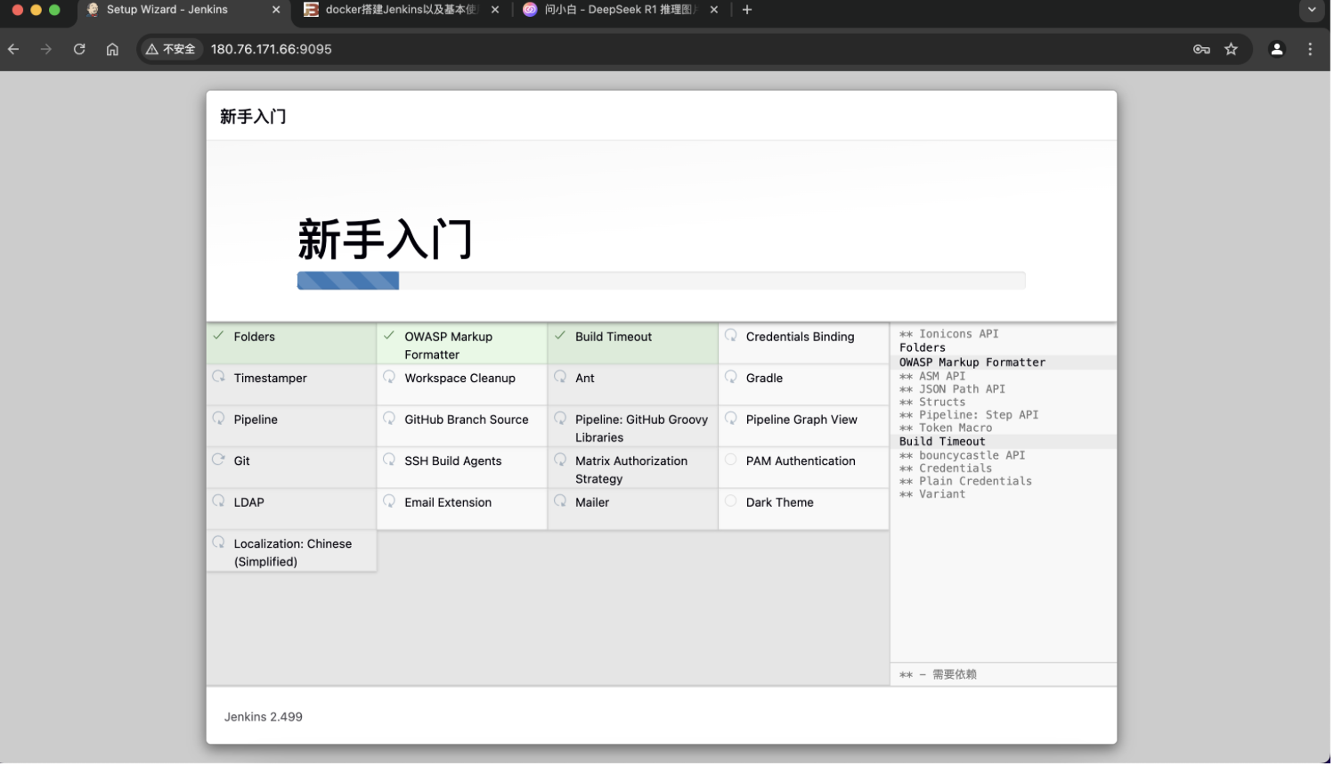Switch to the 问小白 - DeepSeek R1 tab
This screenshot has width=1334, height=766.
622,10
